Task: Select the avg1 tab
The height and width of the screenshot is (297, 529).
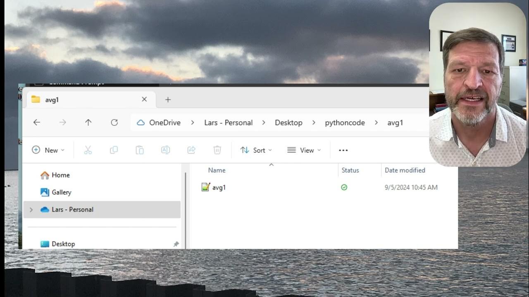Action: pos(91,99)
